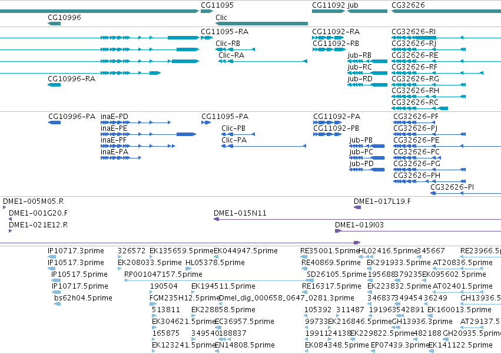Click the EK208033.5prime EST label

(x=150, y=263)
